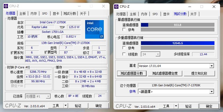The image size is (223, 112).
Task: Expand 工具 arrow in right window
Action: click(x=176, y=106)
